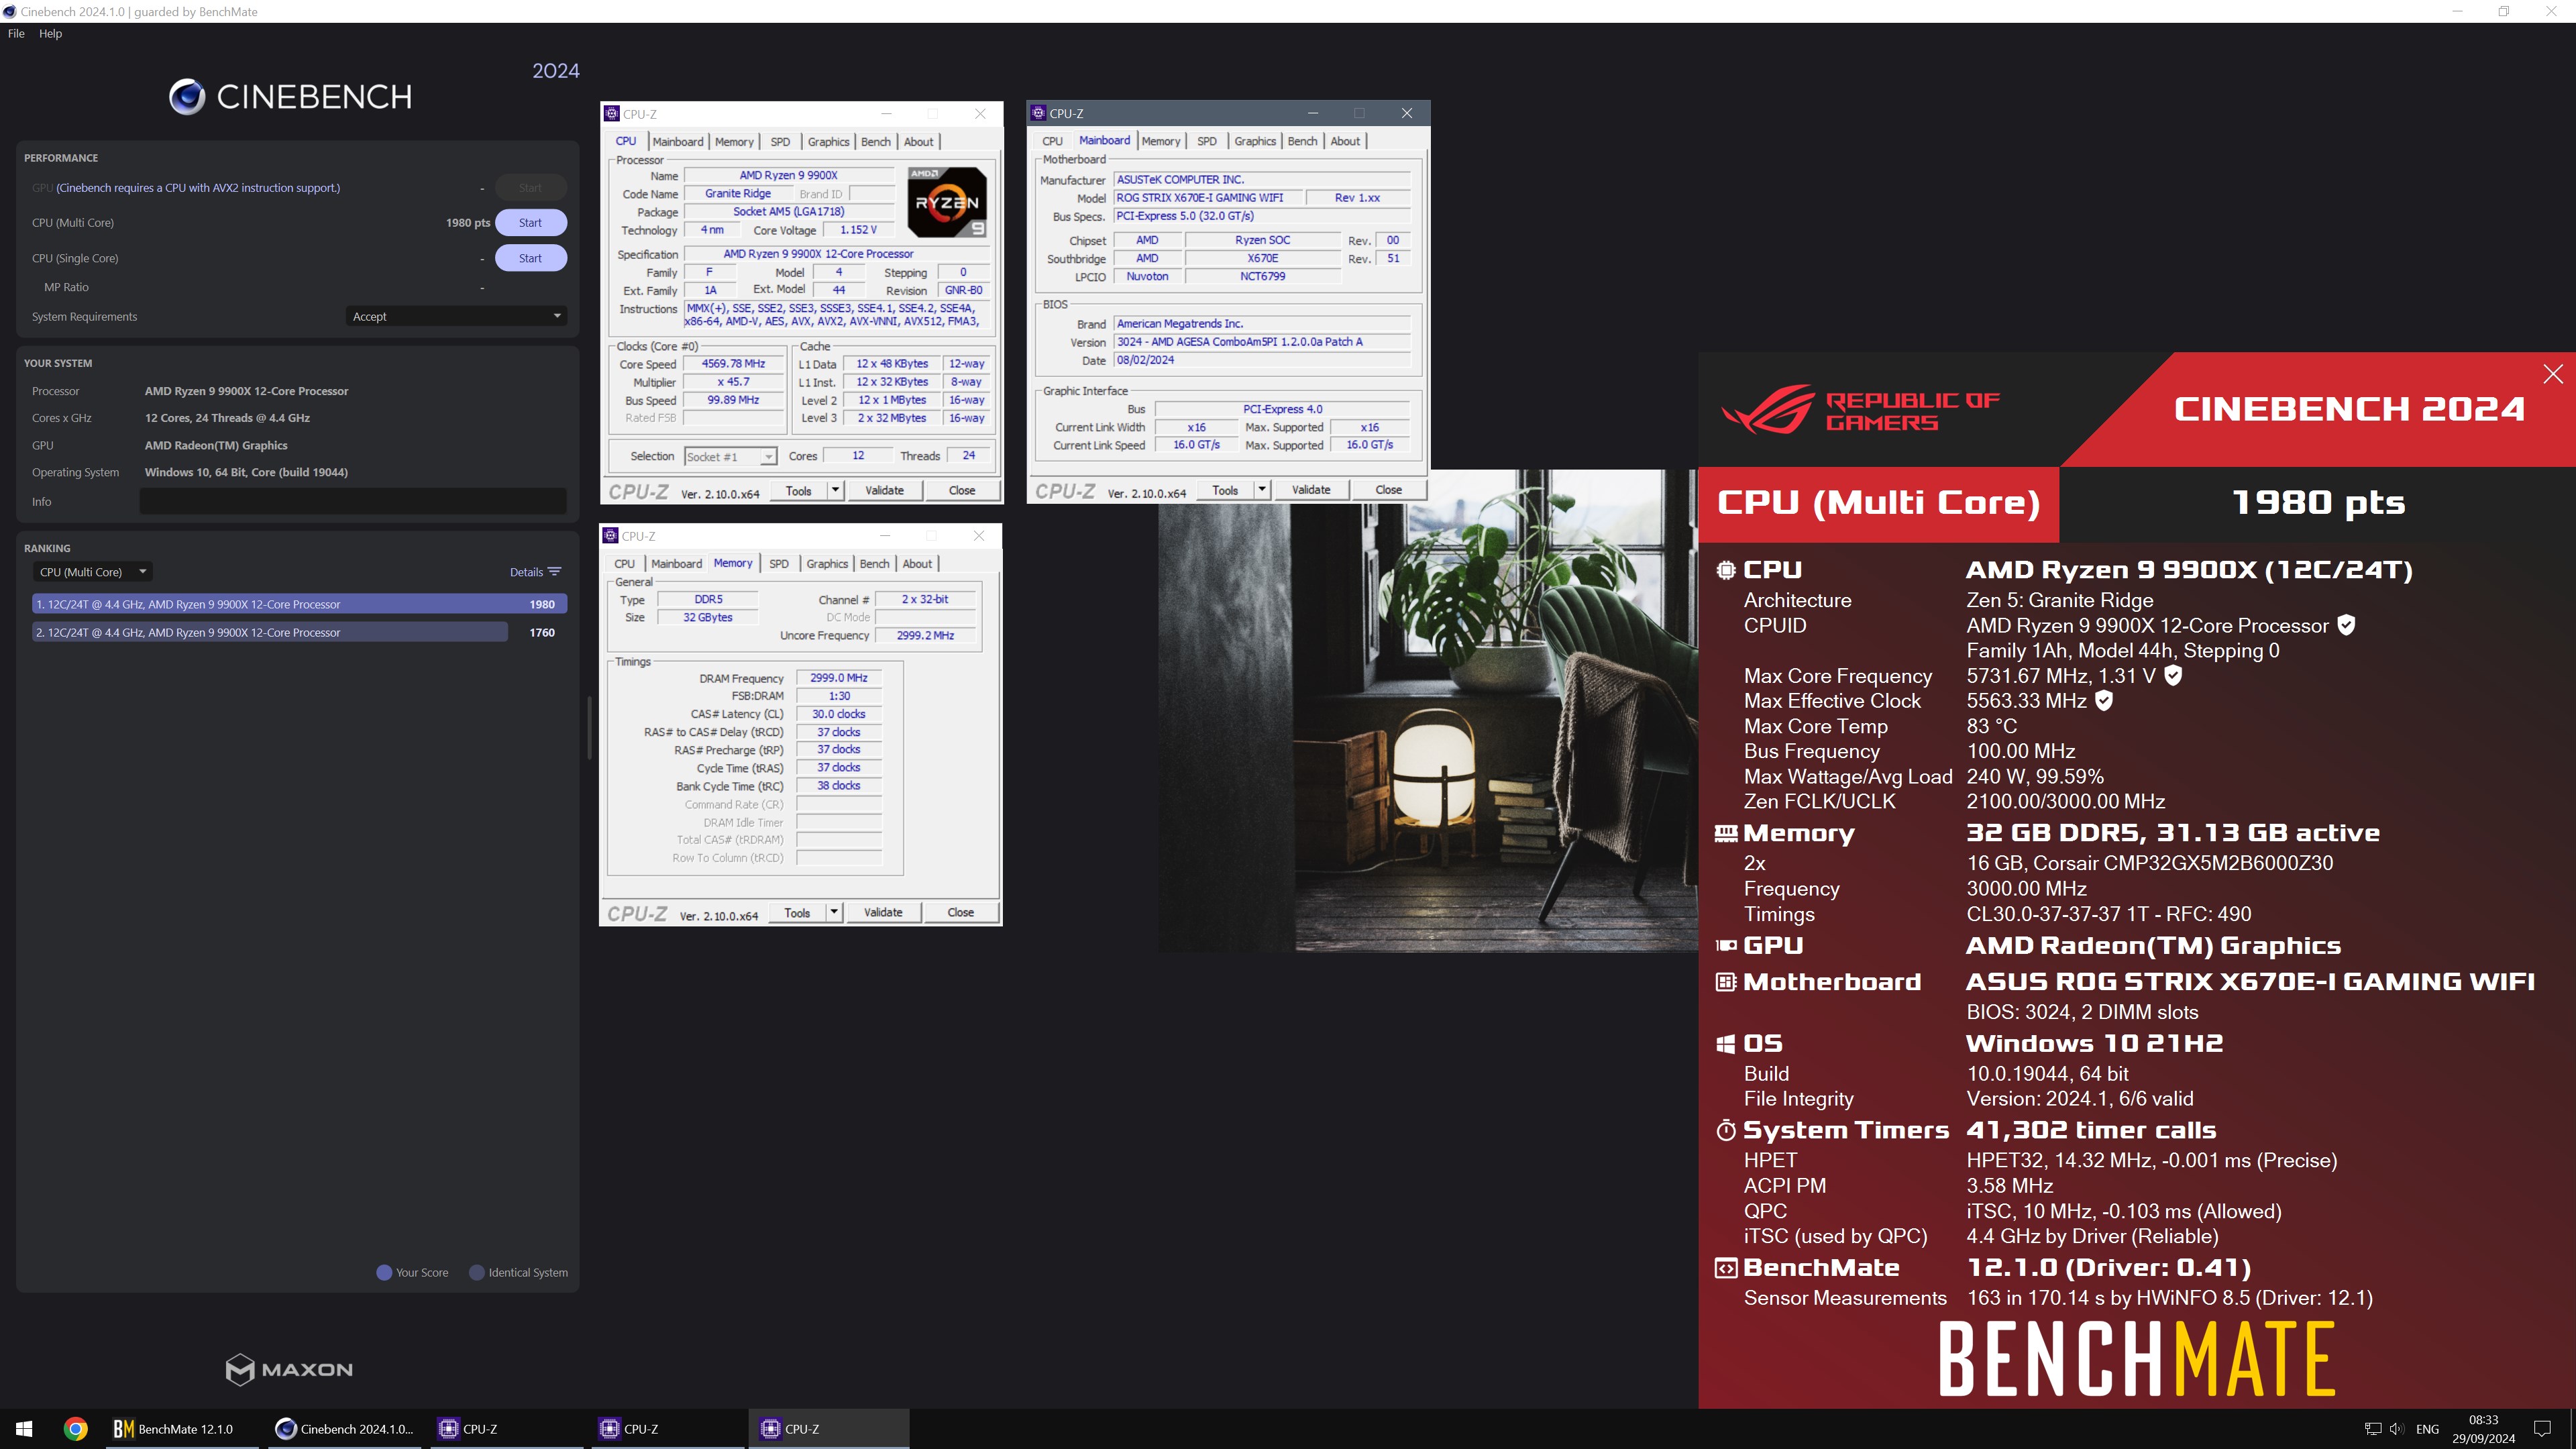Expand Tools arrow in CPU-Z Mainboard window

click(x=1262, y=489)
